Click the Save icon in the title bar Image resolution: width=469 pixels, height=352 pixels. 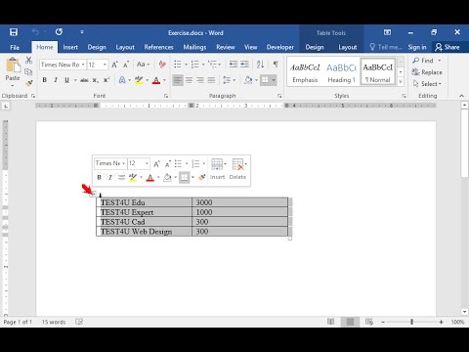pyautogui.click(x=14, y=32)
